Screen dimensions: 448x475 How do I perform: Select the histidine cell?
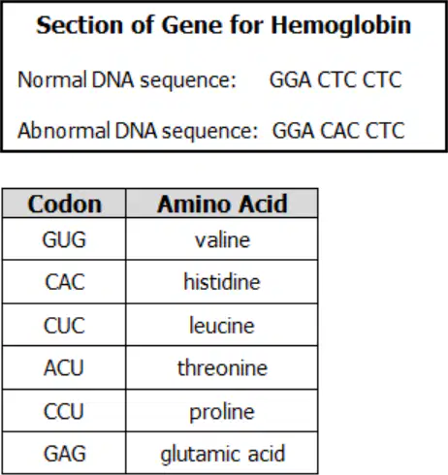click(222, 282)
